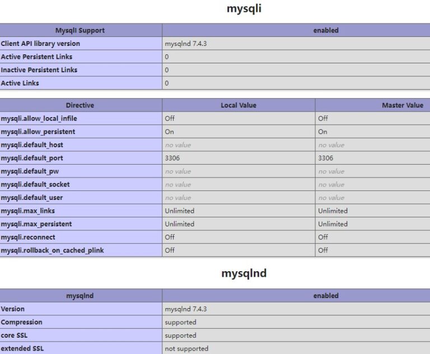Click local value 3306 for mysqli.default_port
Viewport: 430px width, 354px height.
(x=172, y=158)
